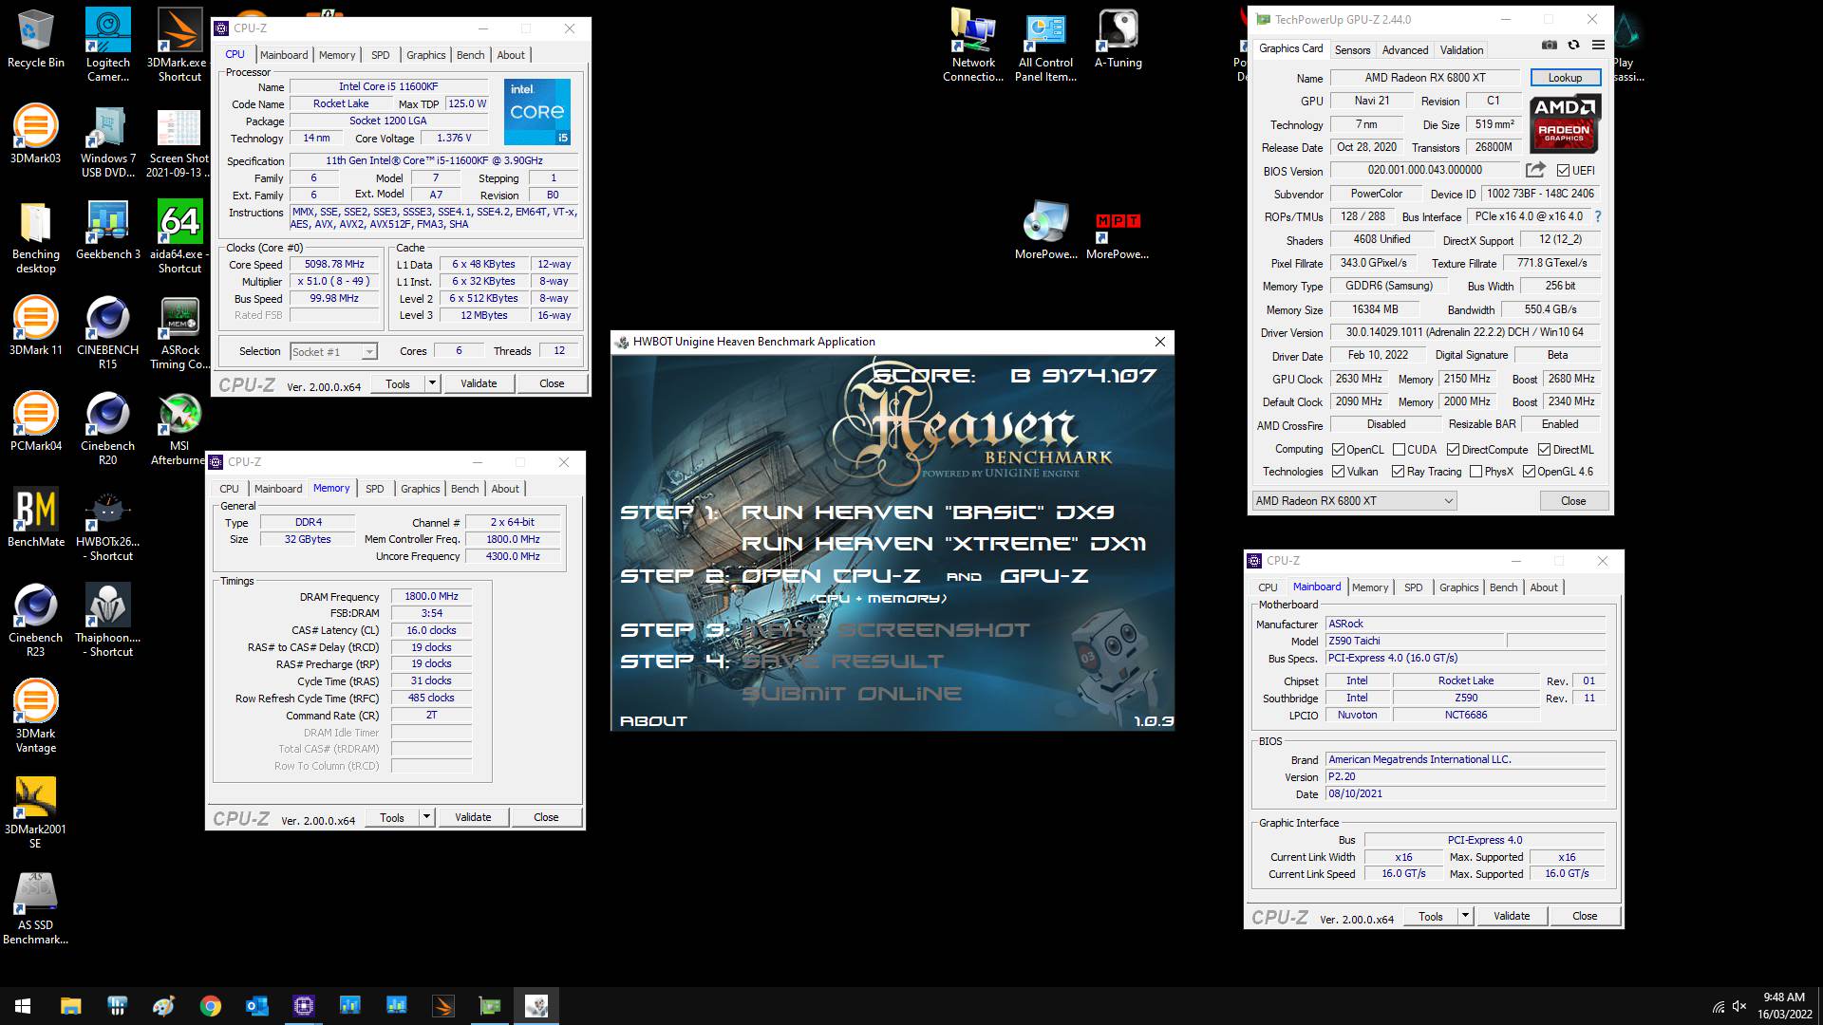Open A-Tuning desktop icon

pyautogui.click(x=1118, y=40)
